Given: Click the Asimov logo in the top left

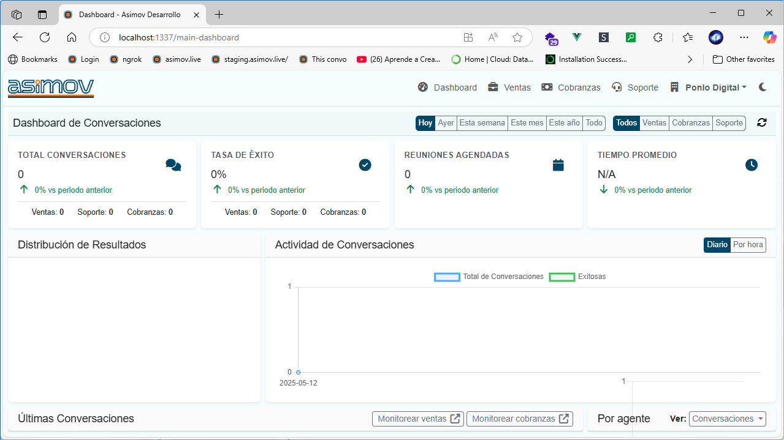Looking at the screenshot, I should (51, 87).
